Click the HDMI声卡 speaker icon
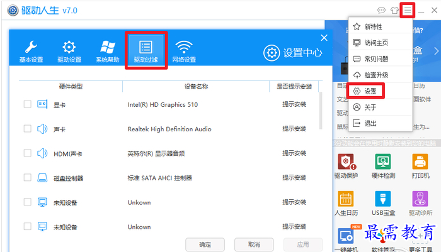The image size is (441, 252). click(x=42, y=153)
